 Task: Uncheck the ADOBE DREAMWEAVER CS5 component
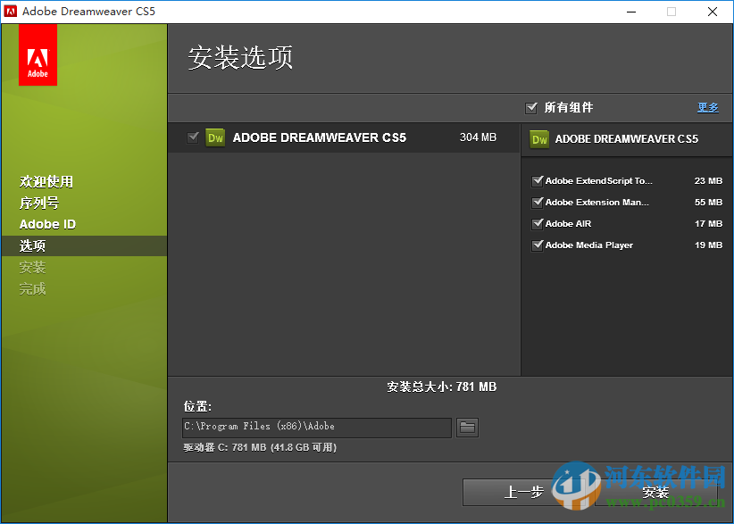[x=194, y=137]
